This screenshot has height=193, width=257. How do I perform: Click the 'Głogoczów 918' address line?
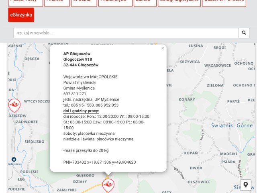(x=78, y=59)
